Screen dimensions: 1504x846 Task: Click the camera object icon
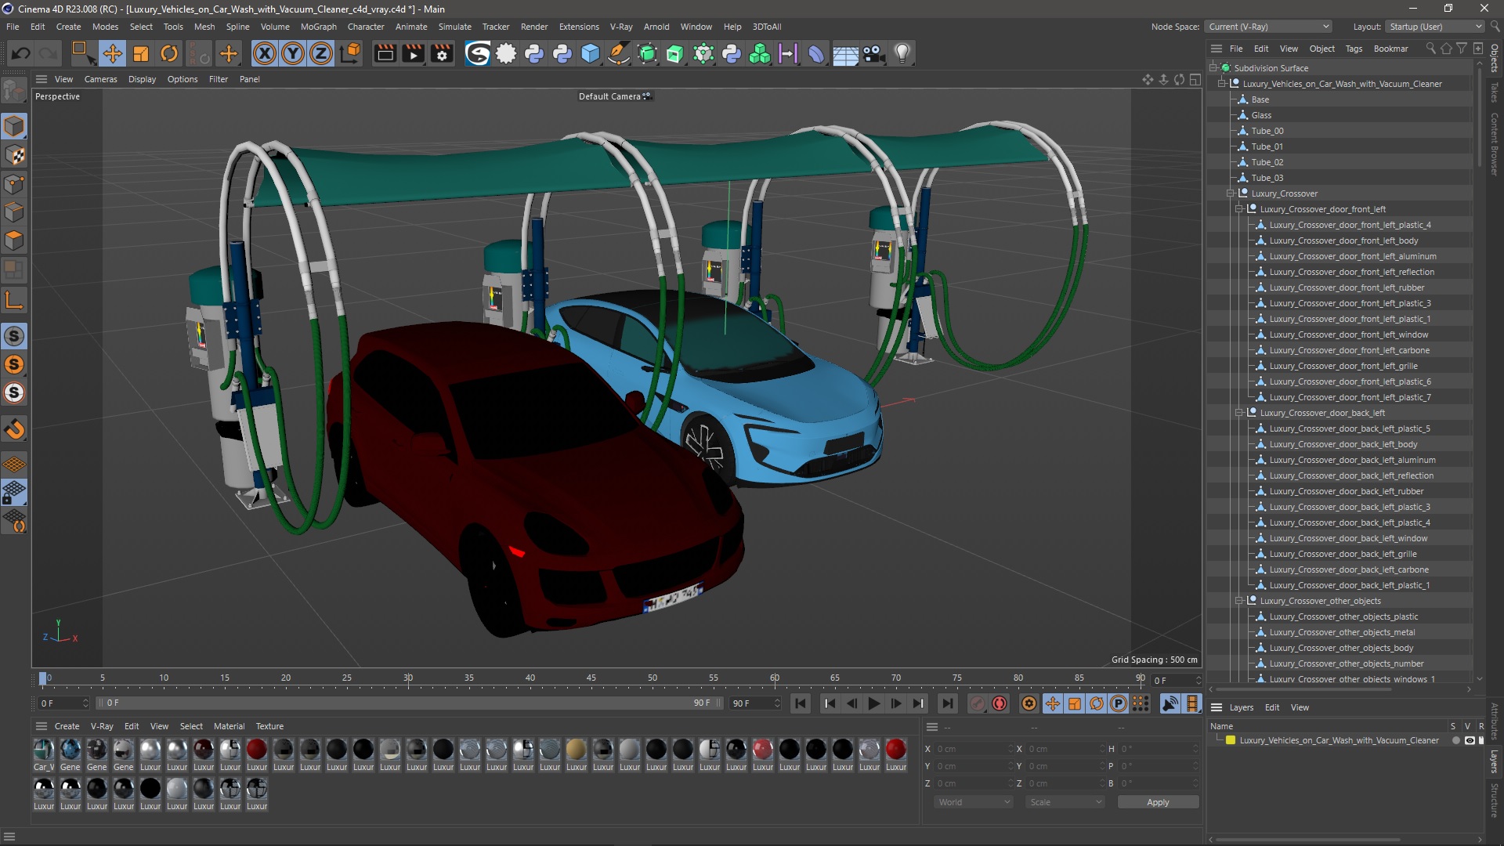873,53
